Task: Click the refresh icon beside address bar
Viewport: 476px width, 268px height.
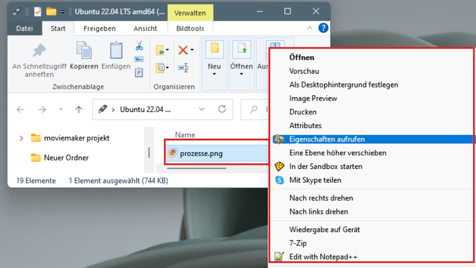Action: tap(222, 109)
